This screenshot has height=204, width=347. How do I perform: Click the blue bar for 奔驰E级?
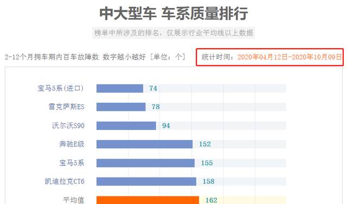pyautogui.click(x=145, y=144)
